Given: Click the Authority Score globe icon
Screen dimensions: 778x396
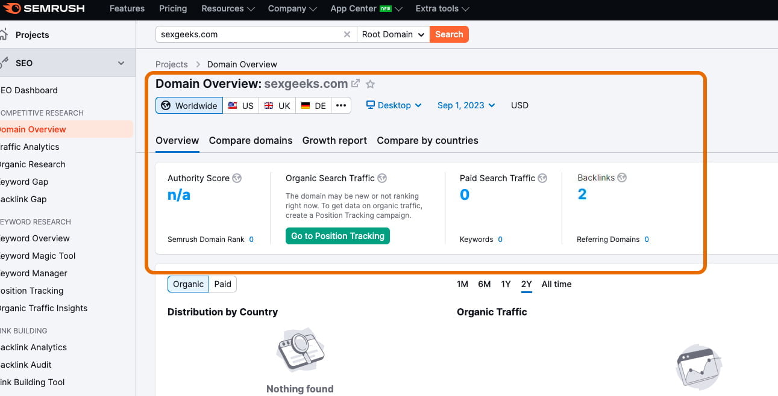Looking at the screenshot, I should coord(237,178).
